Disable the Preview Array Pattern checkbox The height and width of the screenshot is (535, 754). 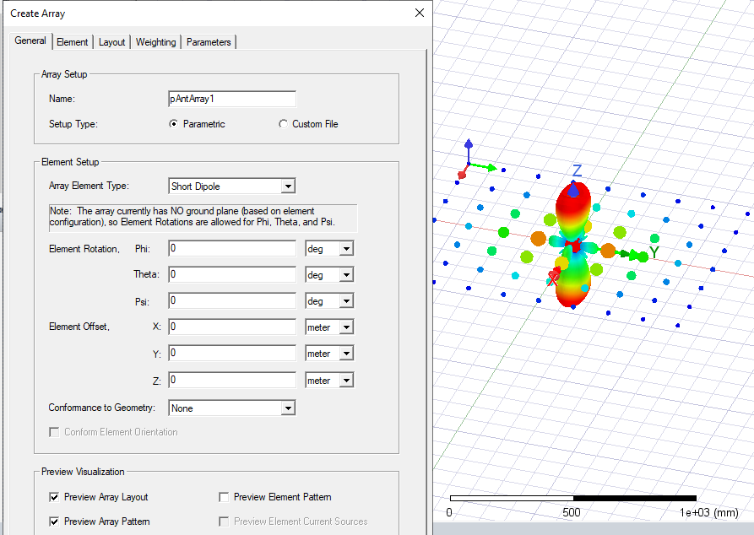coord(55,521)
